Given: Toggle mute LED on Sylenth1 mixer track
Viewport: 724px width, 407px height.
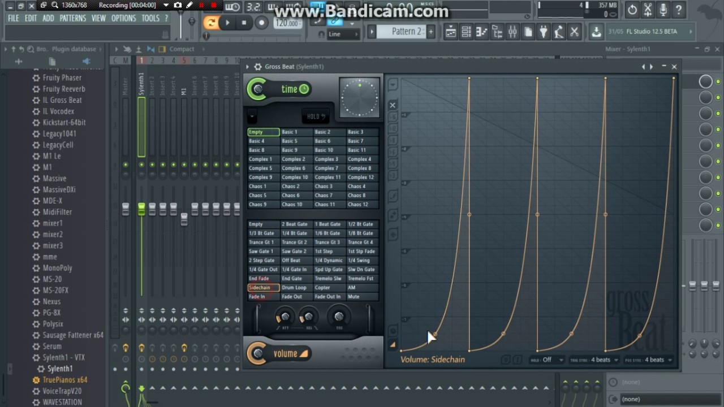Looking at the screenshot, I should tap(141, 165).
